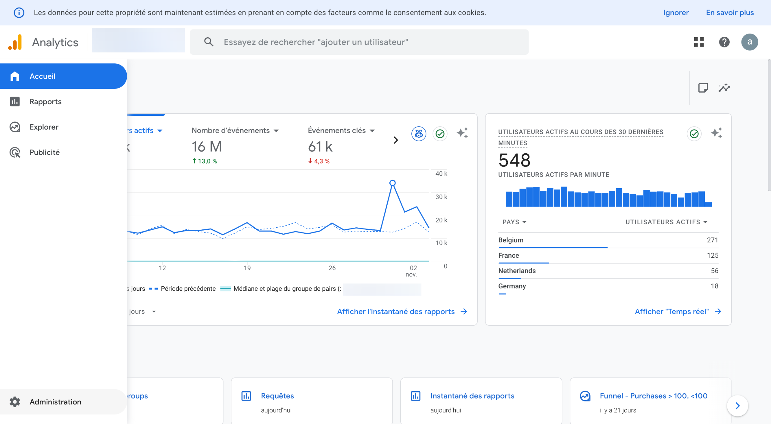Open the note-shaped icon above the cards

pos(703,88)
